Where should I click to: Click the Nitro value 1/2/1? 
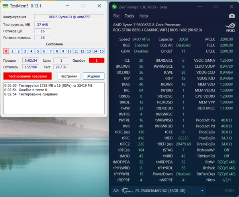[x=226, y=180]
